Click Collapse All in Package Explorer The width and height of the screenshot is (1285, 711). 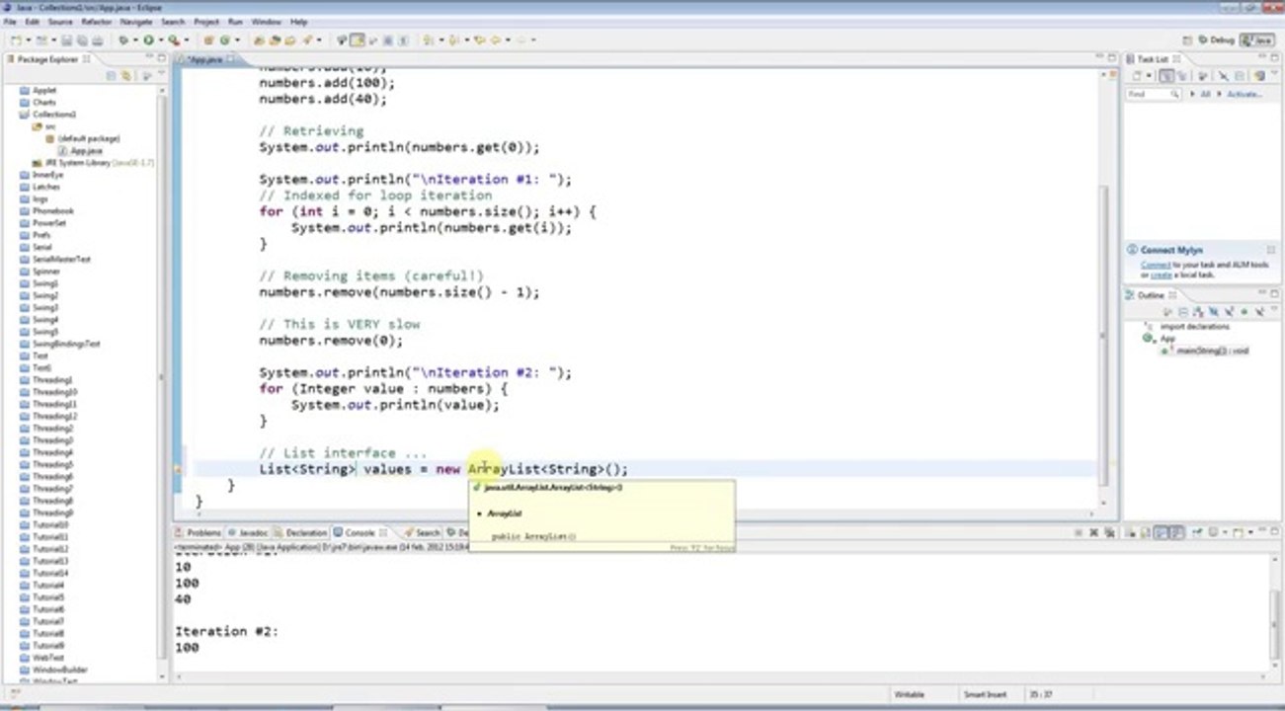[112, 75]
